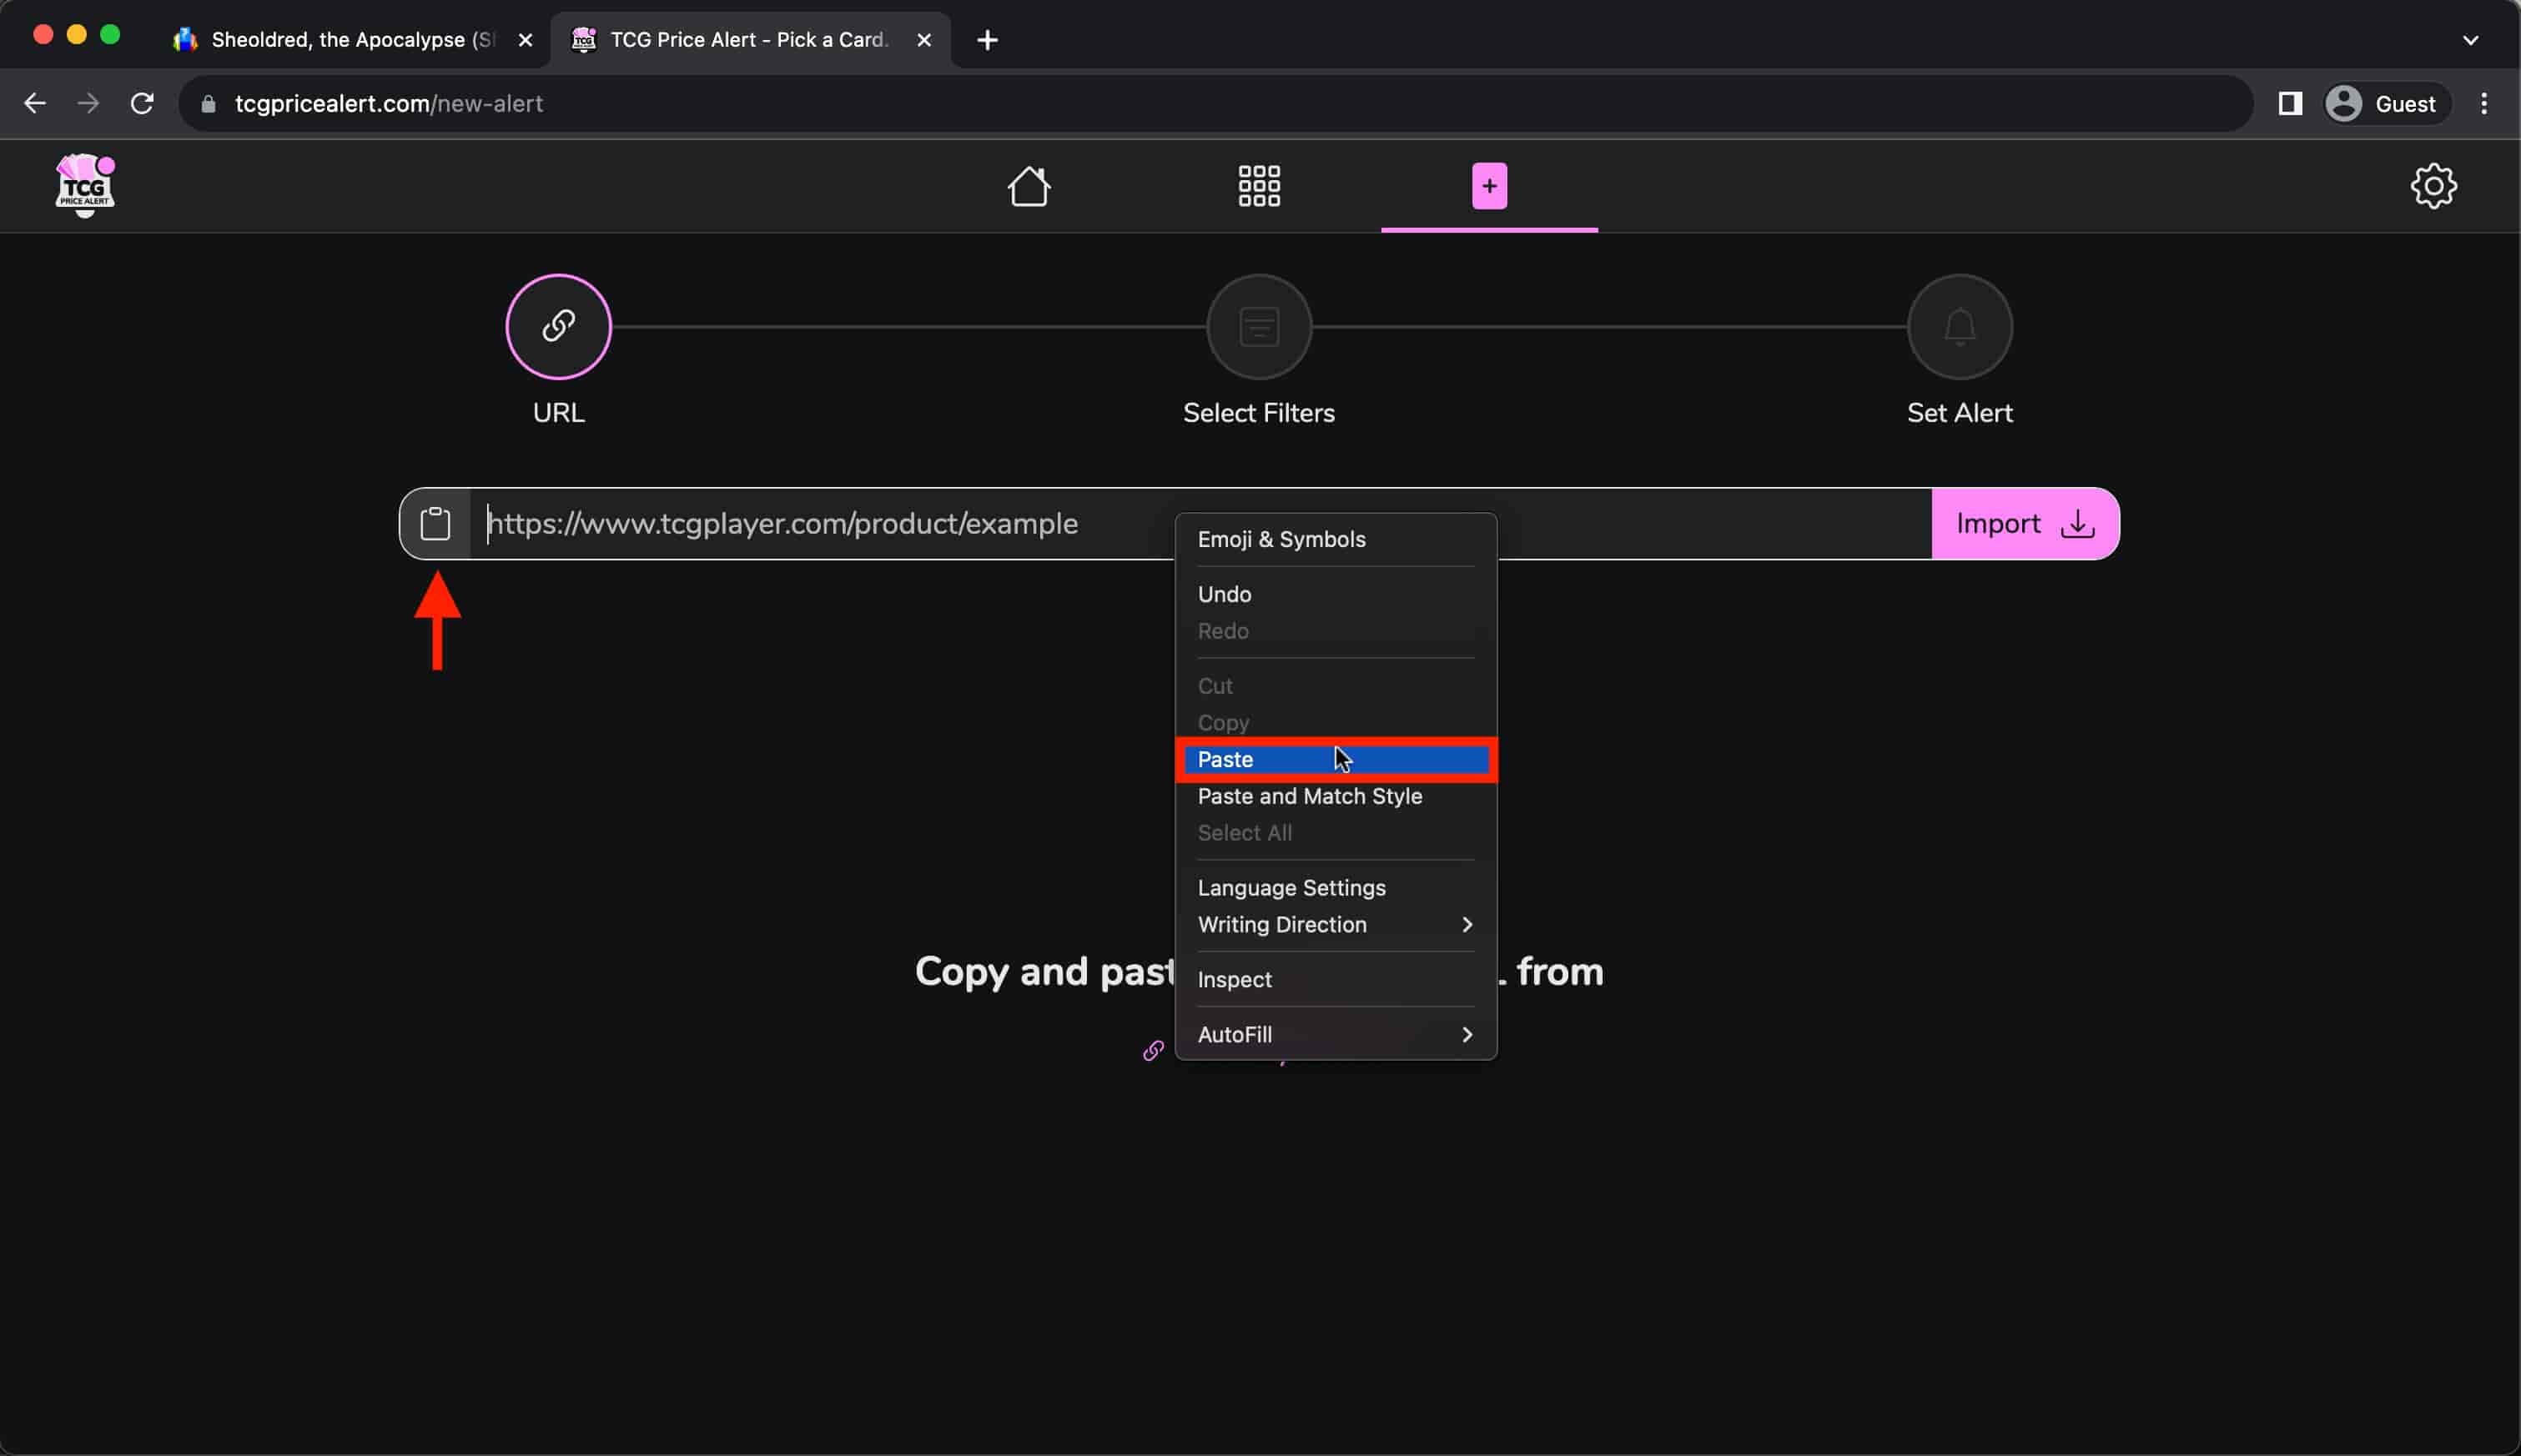2521x1456 pixels.
Task: Open a new browser tab
Action: (988, 40)
